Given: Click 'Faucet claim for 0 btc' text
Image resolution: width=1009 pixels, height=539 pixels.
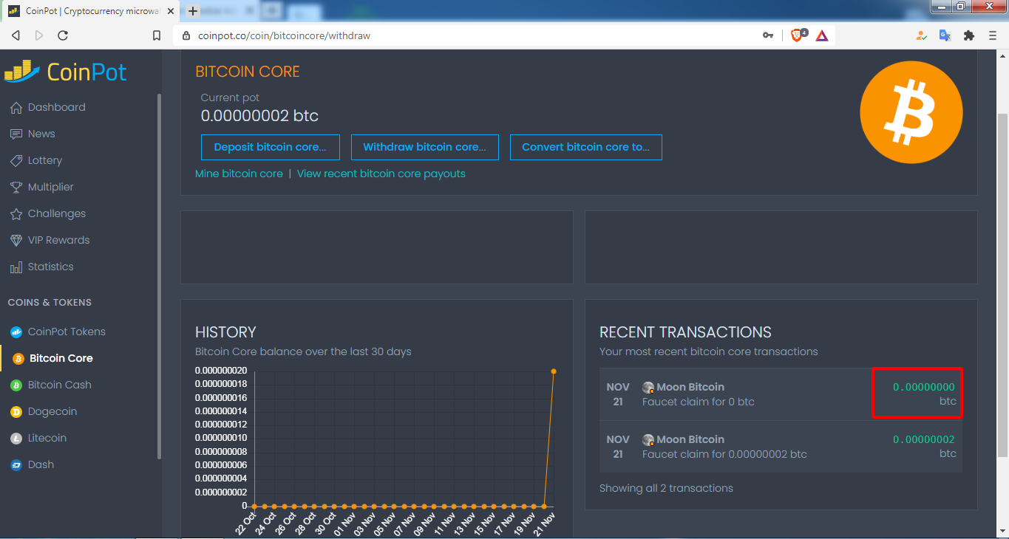Looking at the screenshot, I should pyautogui.click(x=698, y=402).
